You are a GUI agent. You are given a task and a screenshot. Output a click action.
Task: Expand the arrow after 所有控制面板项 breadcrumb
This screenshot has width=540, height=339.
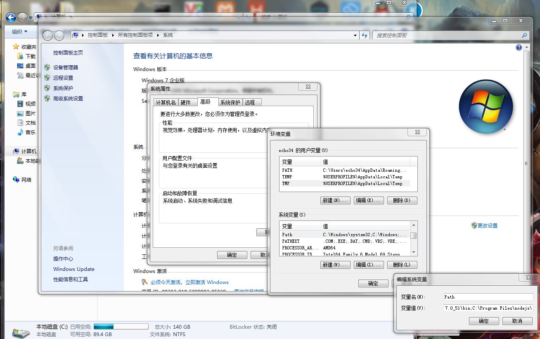point(158,35)
